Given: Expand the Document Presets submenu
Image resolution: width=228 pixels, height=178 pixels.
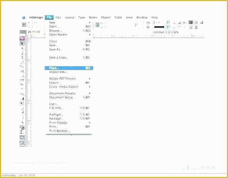Looking at the screenshot, I should tap(69, 93).
